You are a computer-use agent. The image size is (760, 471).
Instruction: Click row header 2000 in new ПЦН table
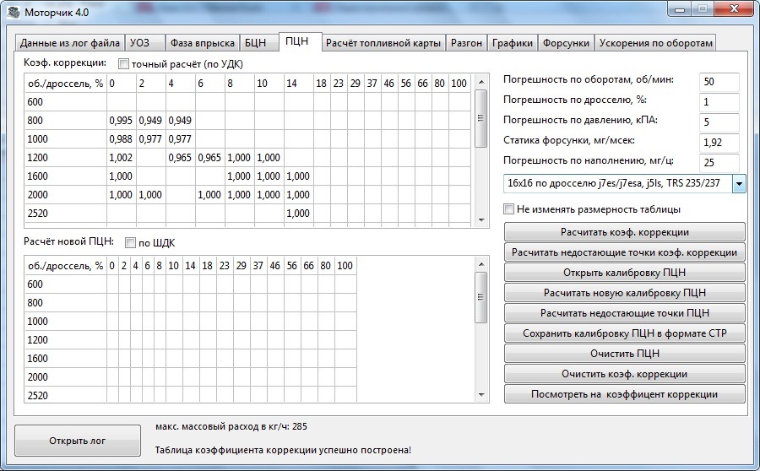point(66,377)
